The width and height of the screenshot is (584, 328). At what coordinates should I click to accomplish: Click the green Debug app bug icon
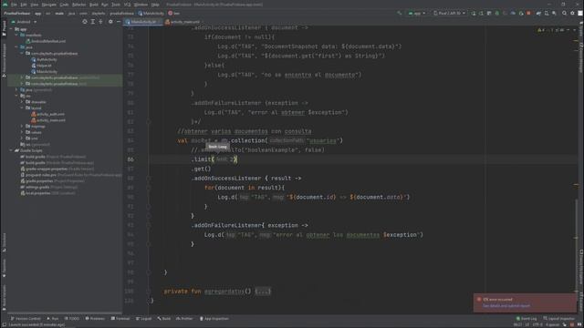click(x=496, y=13)
